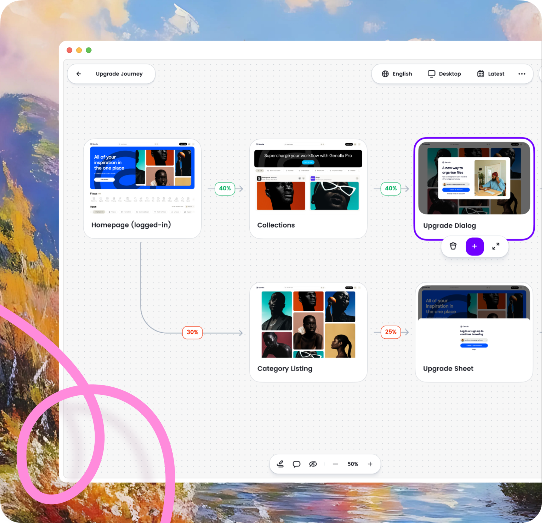Select the comment bubble tool

point(296,464)
